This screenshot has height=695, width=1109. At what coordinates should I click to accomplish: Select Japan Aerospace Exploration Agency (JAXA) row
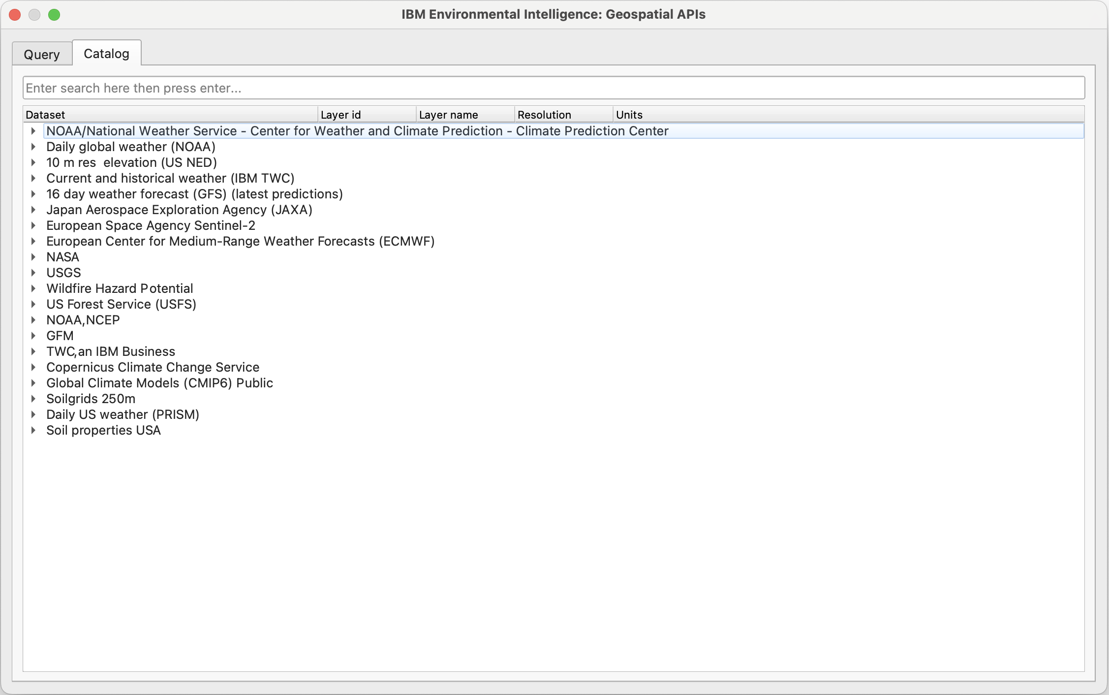pos(179,210)
